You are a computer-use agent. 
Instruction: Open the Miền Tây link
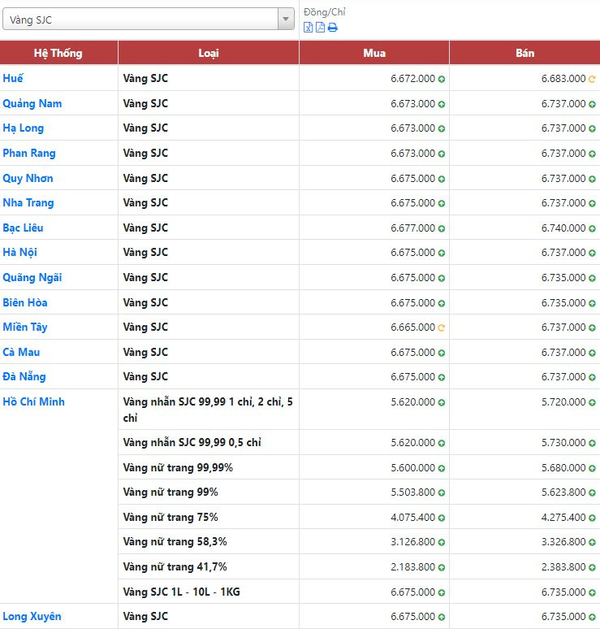point(25,328)
